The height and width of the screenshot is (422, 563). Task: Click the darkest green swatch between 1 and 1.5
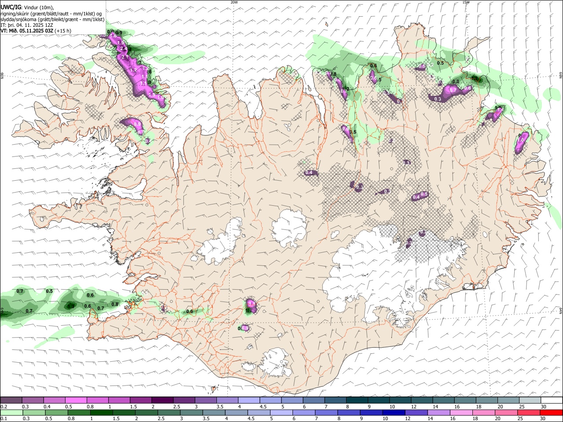coord(102,412)
